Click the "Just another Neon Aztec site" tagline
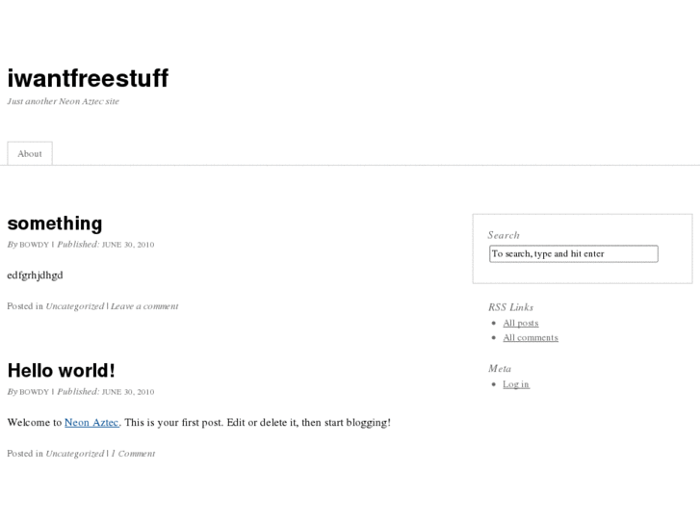The width and height of the screenshot is (700, 525). [x=64, y=101]
